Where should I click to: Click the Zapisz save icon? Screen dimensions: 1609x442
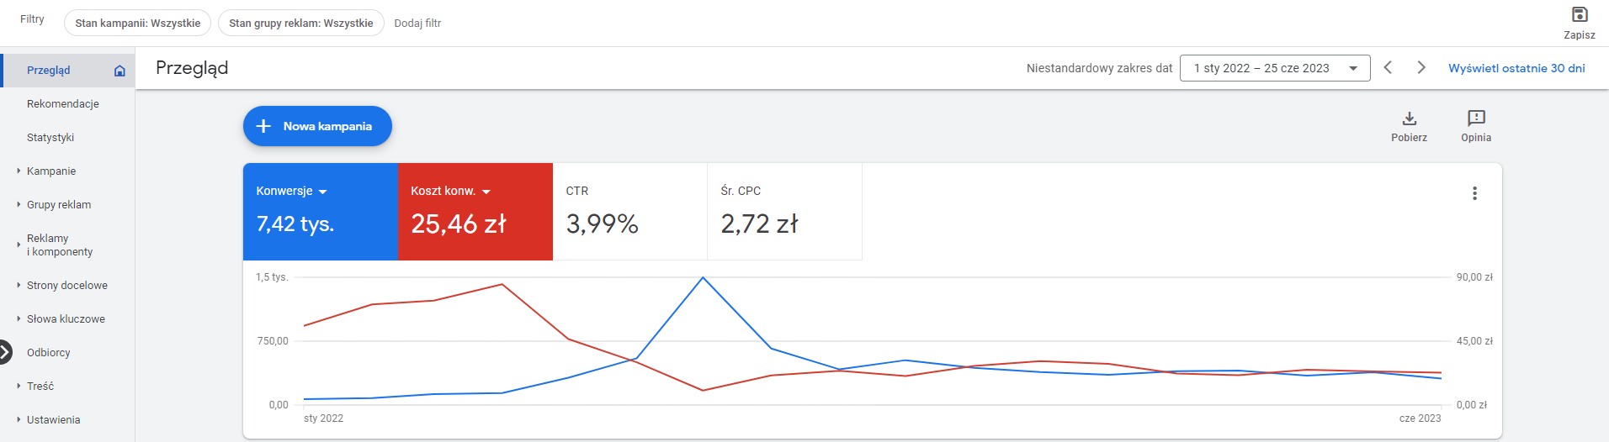pyautogui.click(x=1580, y=14)
